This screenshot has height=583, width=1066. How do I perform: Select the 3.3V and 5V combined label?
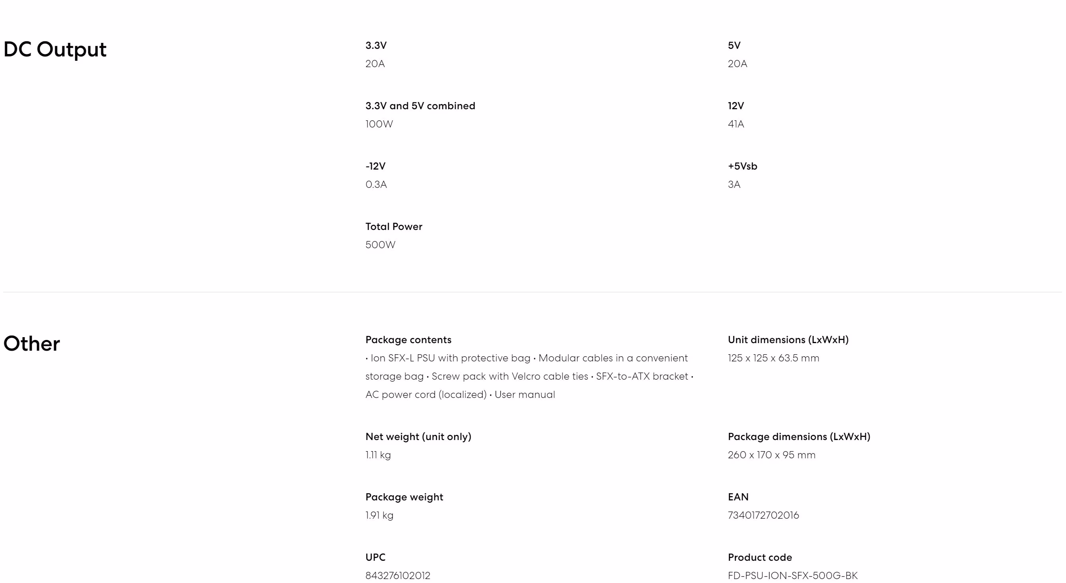pos(420,106)
